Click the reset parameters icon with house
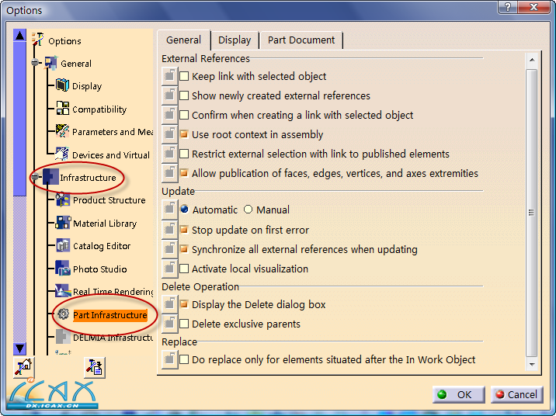The image size is (556, 416). tap(24, 367)
